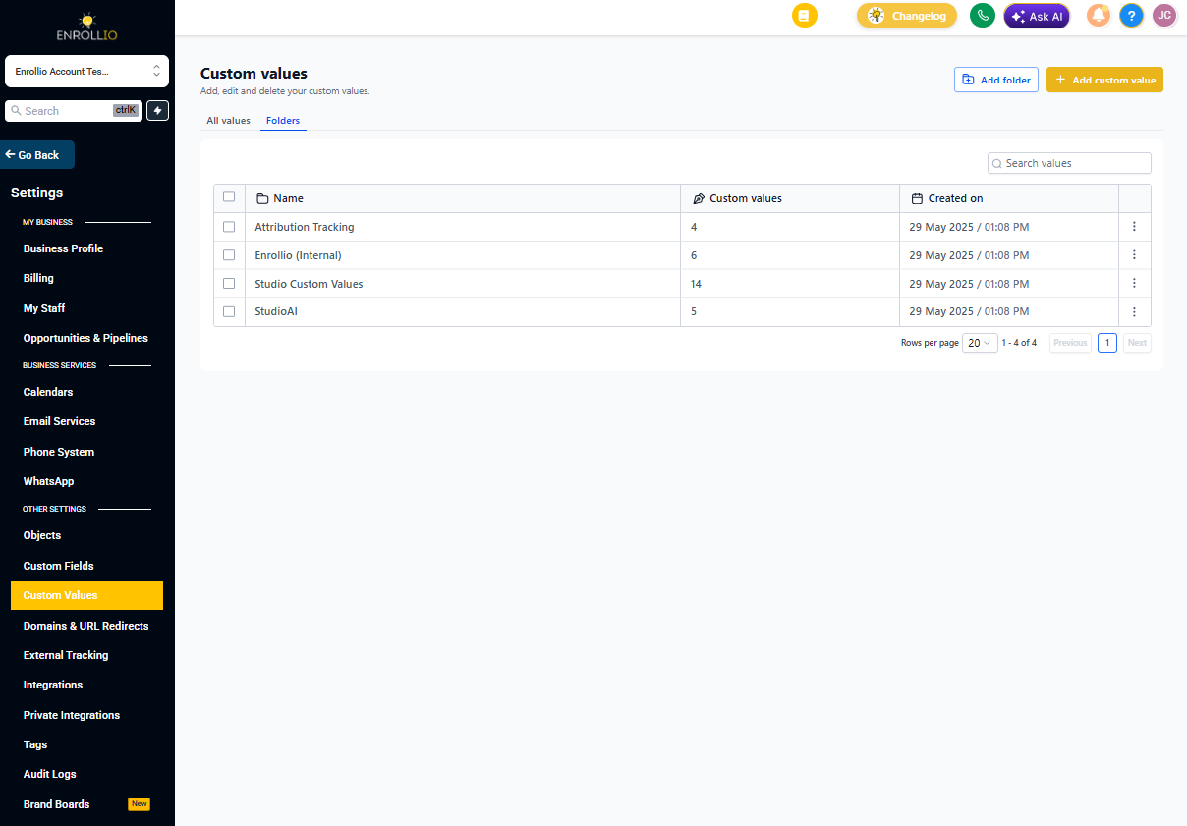Image resolution: width=1187 pixels, height=826 pixels.
Task: Open WhatsApp settings
Action: pos(48,481)
